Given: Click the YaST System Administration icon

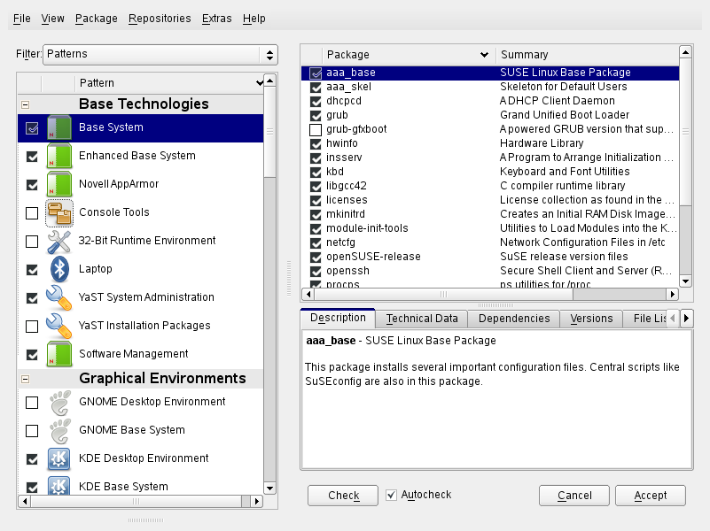Looking at the screenshot, I should click(x=59, y=297).
